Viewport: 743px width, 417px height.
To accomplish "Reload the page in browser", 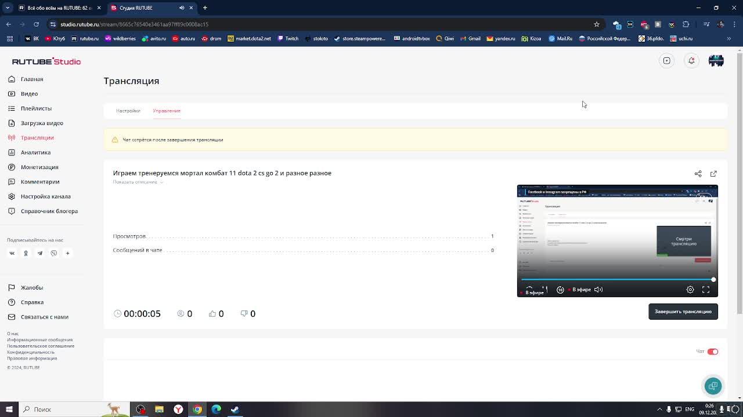I will tap(36, 24).
